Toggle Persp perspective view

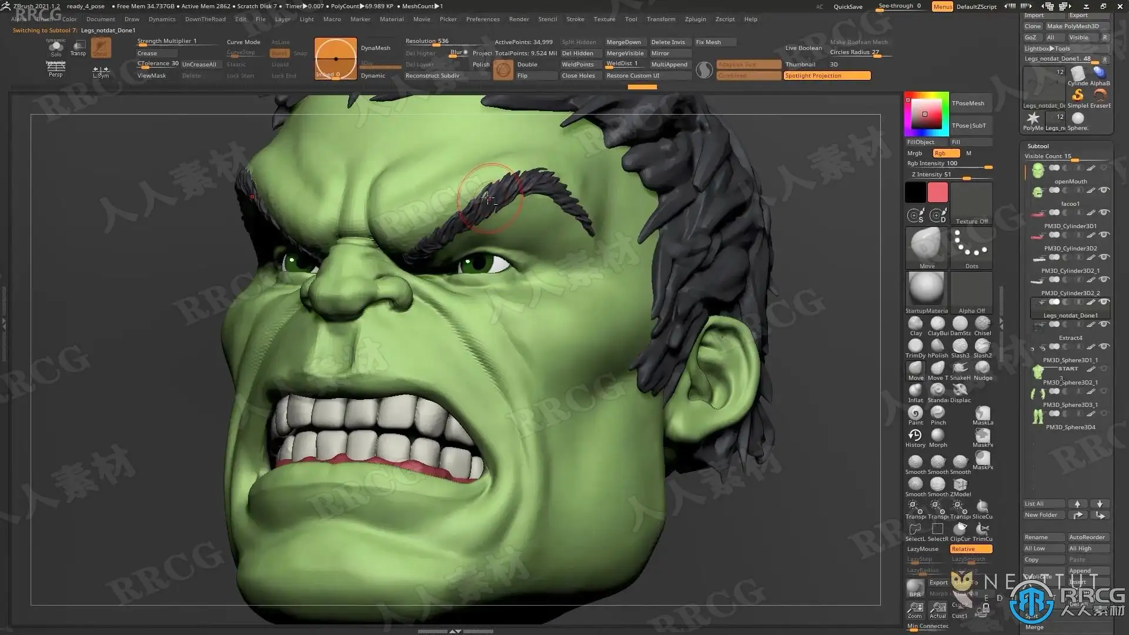56,69
